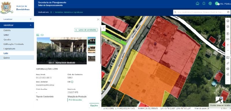Image resolution: width=231 pixels, height=111 pixels.
Task: Click the Inscr. Imob. value 01.02.001.0811
Action: coord(44,78)
